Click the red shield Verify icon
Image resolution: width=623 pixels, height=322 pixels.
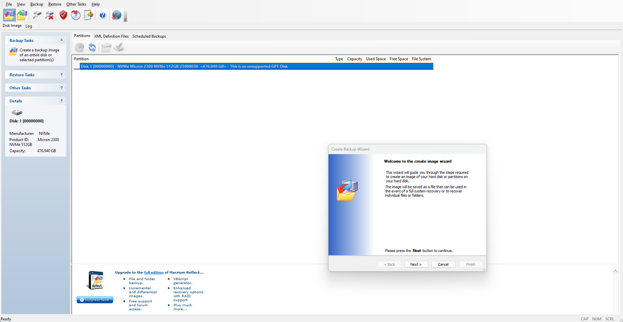[x=63, y=15]
